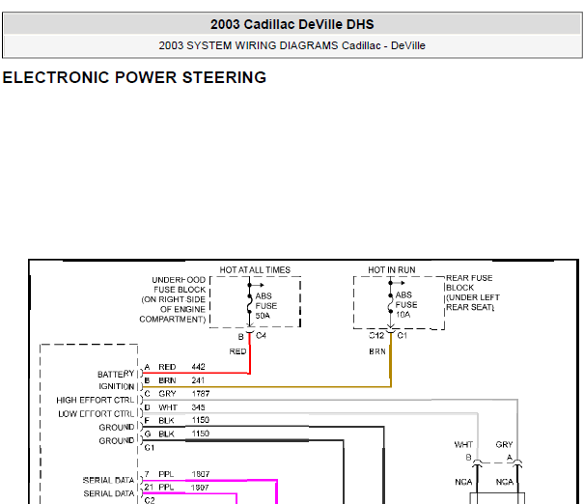Viewport: 584px width, 504px height.
Task: Click the 50A fuse symbol
Action: coord(250,303)
